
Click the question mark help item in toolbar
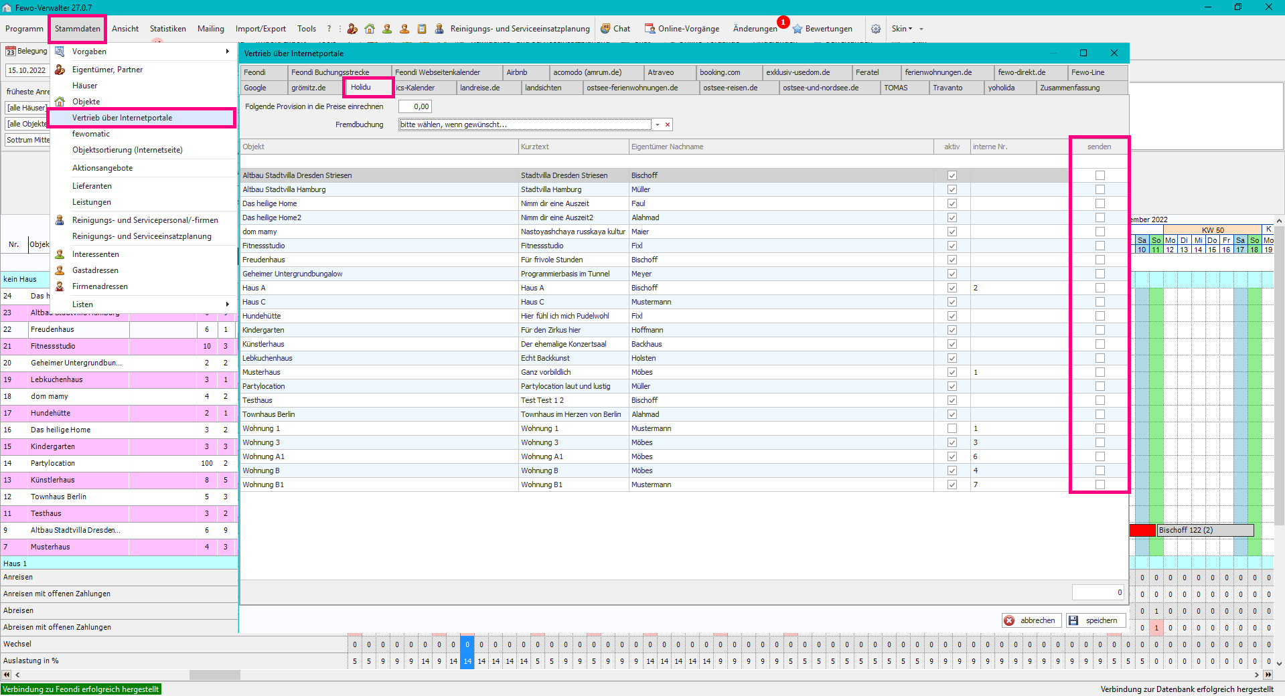point(329,29)
